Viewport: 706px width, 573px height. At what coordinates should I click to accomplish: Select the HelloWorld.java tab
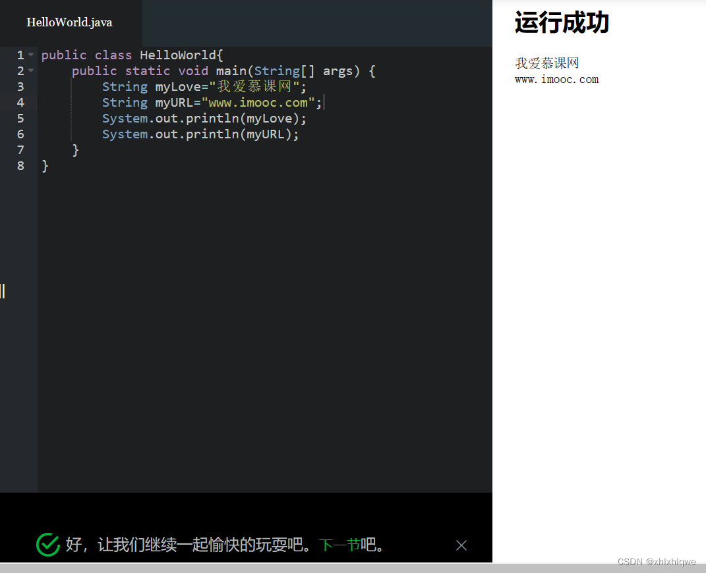coord(69,22)
